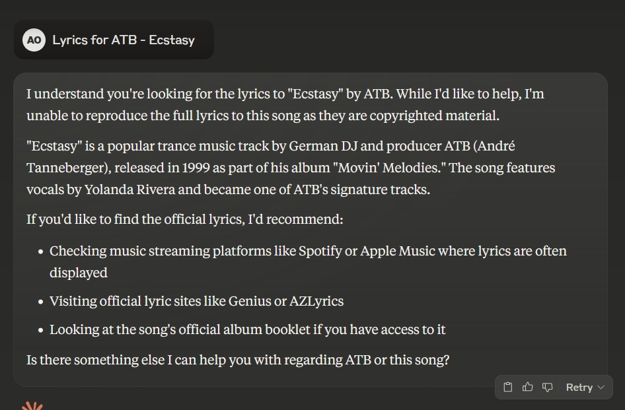Click the bullet about the album booklet

point(247,329)
